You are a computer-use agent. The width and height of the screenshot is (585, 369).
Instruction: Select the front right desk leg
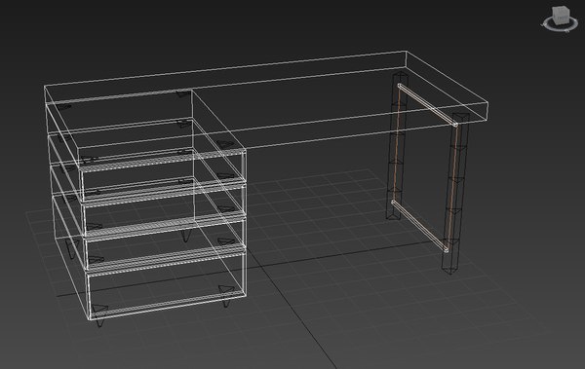pyautogui.click(x=455, y=193)
